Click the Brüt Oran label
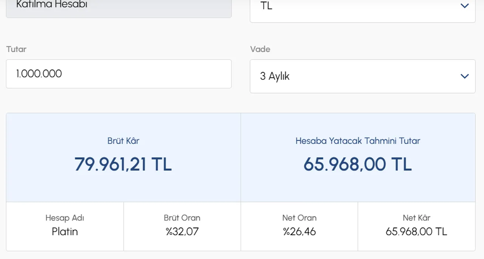This screenshot has height=259, width=484. pos(182,218)
